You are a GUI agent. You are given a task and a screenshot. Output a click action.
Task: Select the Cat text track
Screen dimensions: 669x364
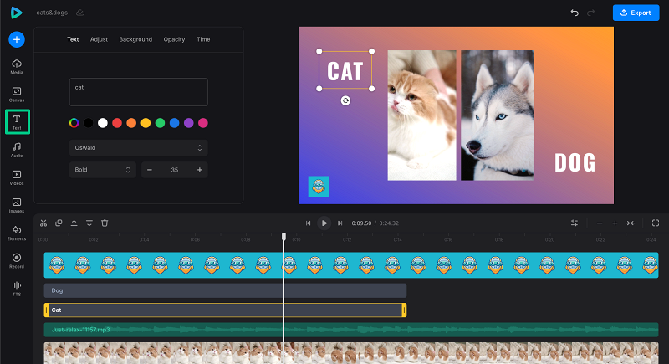[x=225, y=310]
